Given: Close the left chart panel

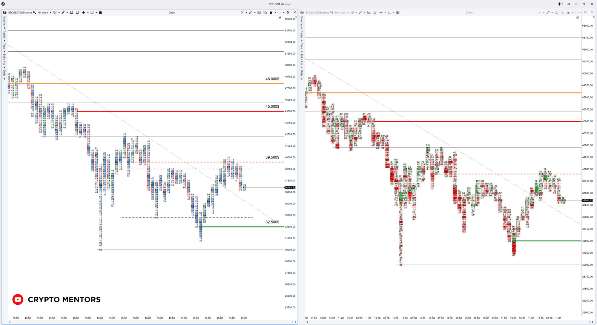Looking at the screenshot, I should tap(295, 13).
